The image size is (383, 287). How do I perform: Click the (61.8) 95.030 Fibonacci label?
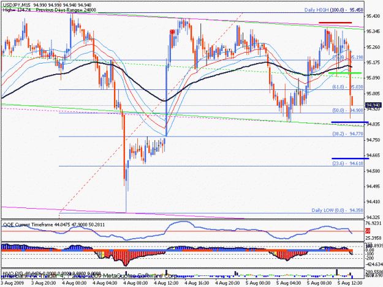(x=347, y=87)
